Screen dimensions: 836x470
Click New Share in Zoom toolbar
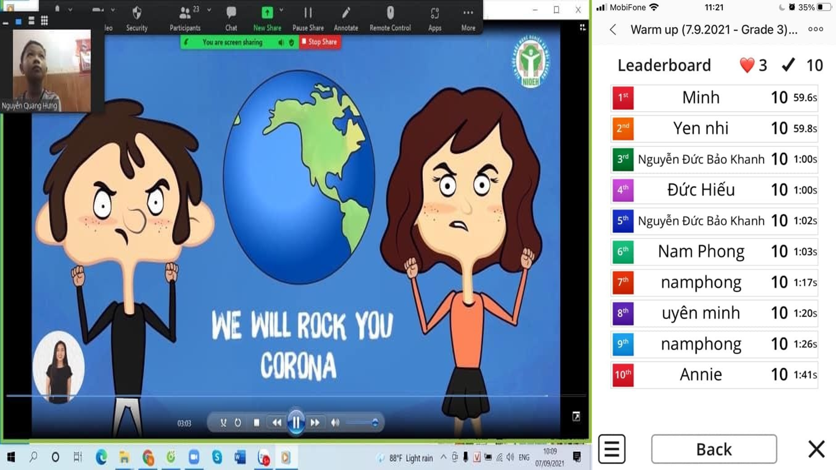click(x=267, y=18)
